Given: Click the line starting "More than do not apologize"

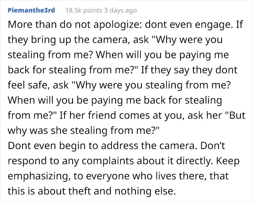Looking at the screenshot, I should (125, 25).
